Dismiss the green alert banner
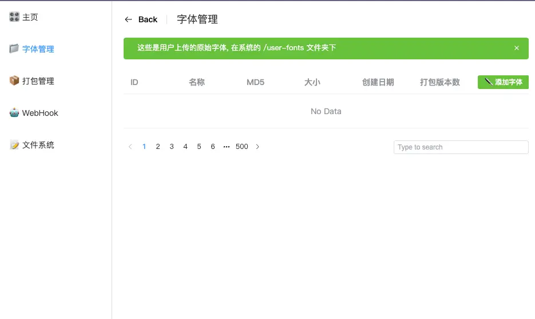 517,48
